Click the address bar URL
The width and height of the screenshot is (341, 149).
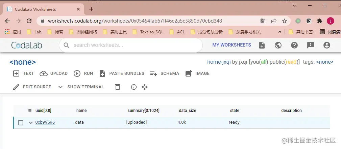tap(135, 21)
